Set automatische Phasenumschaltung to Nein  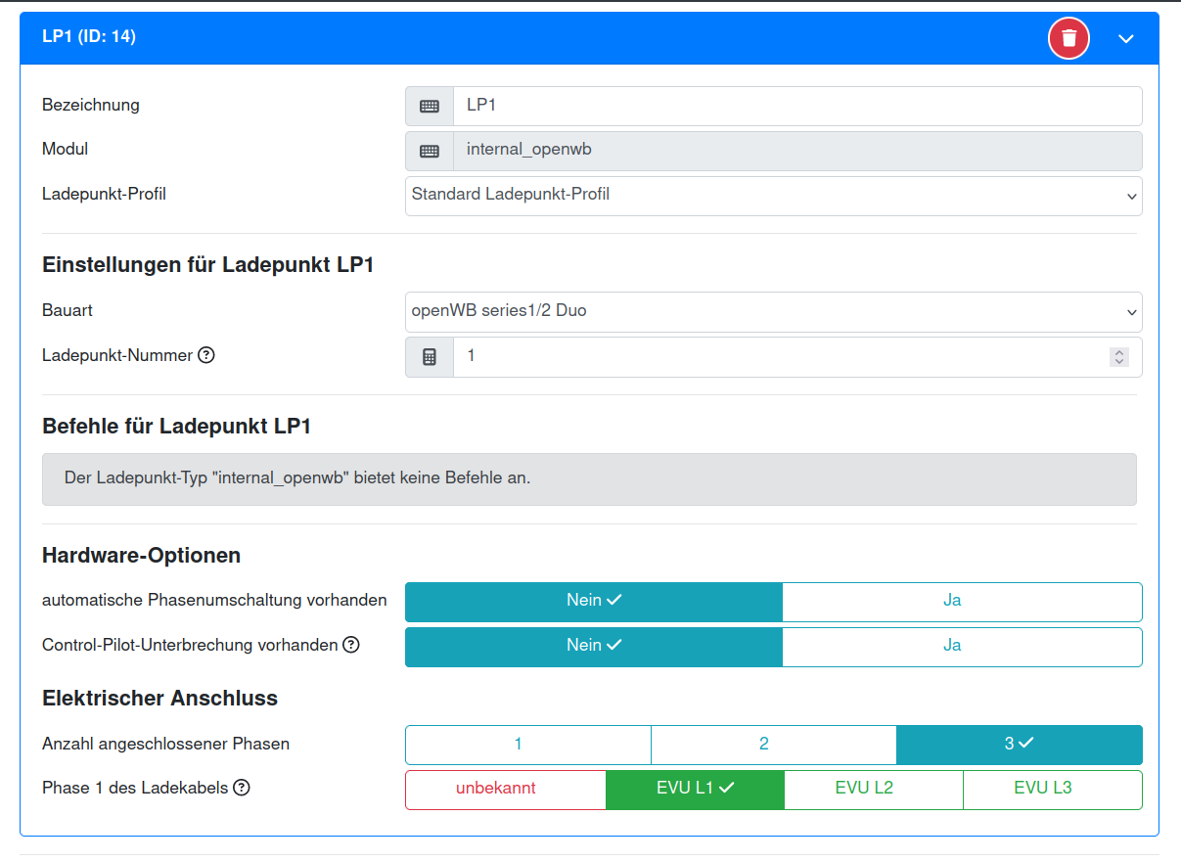[594, 602]
